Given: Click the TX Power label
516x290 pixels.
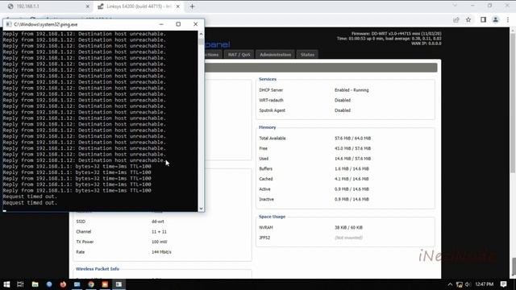Looking at the screenshot, I should pos(85,242).
